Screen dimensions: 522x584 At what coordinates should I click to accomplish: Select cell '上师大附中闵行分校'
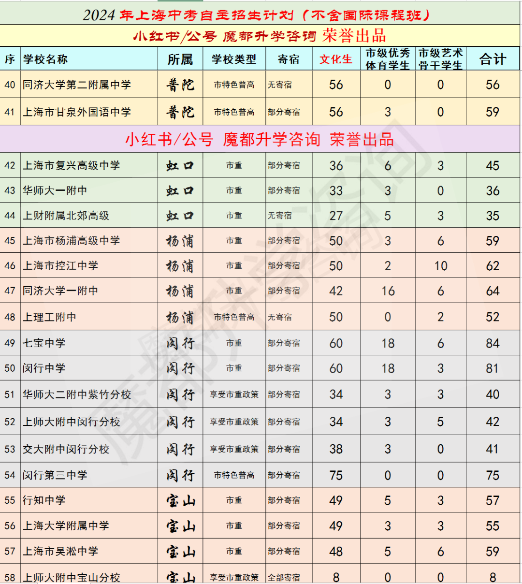tap(89, 422)
